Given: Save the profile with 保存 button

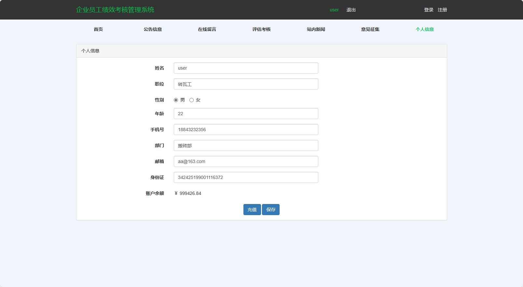Looking at the screenshot, I should (271, 210).
